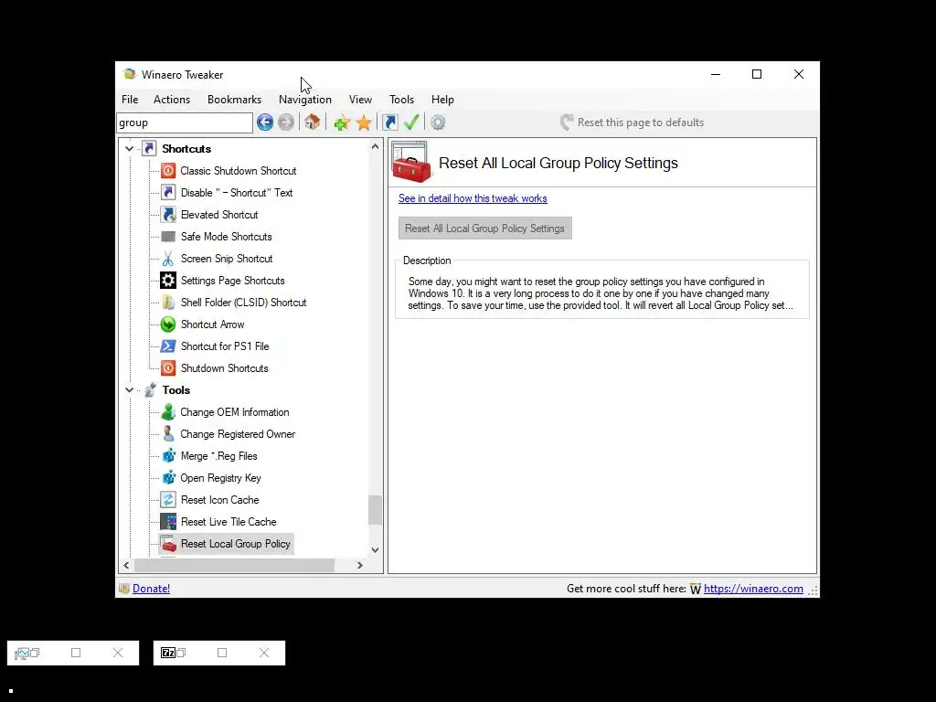Open the File menu
The height and width of the screenshot is (702, 936).
(x=130, y=100)
